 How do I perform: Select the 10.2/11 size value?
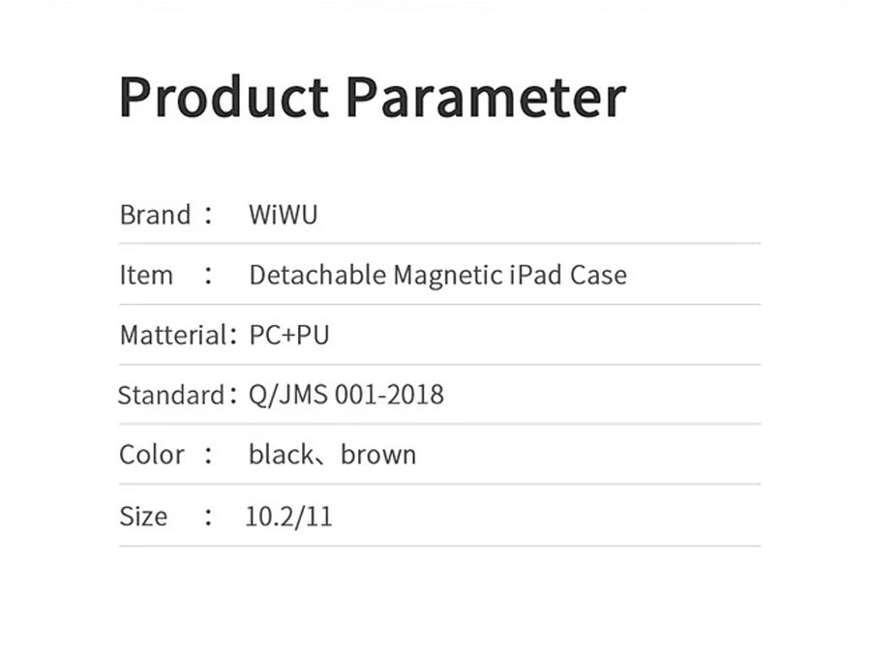288,517
